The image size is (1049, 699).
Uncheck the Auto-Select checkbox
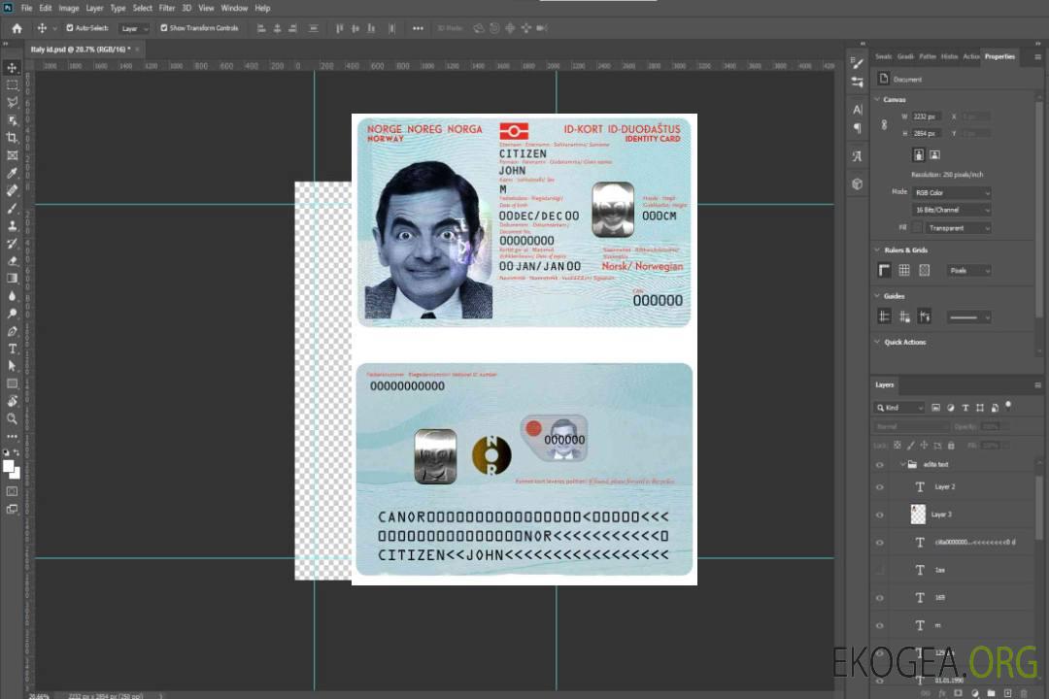tap(70, 28)
